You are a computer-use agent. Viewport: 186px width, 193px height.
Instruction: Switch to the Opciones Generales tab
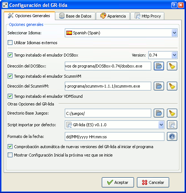coord(29,16)
